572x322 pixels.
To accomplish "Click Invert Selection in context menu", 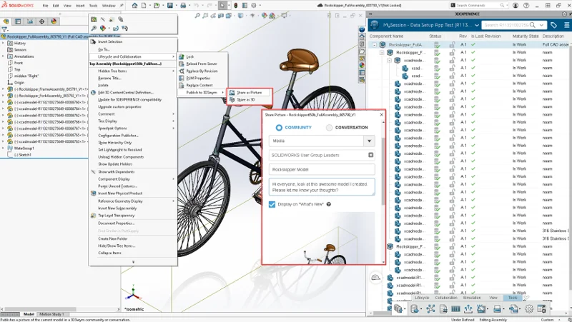I will [x=109, y=41].
